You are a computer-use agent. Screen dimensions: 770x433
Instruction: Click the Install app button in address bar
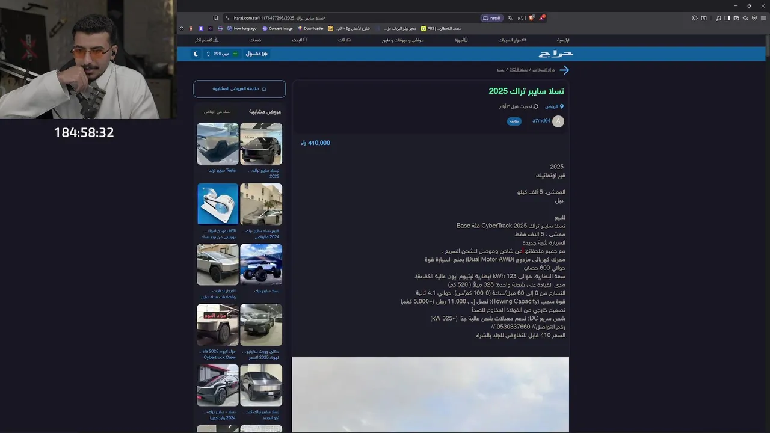[x=492, y=18]
